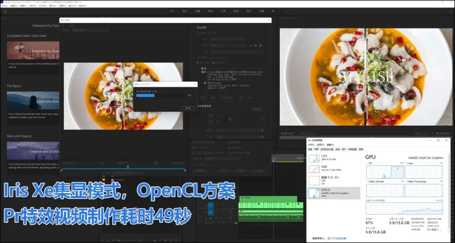Select the 内存 memory entry in Task Manager
This screenshot has width=455, height=243.
click(x=334, y=169)
